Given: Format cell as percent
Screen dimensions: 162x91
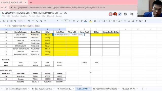Looking at the screenshot, I should (33, 21).
